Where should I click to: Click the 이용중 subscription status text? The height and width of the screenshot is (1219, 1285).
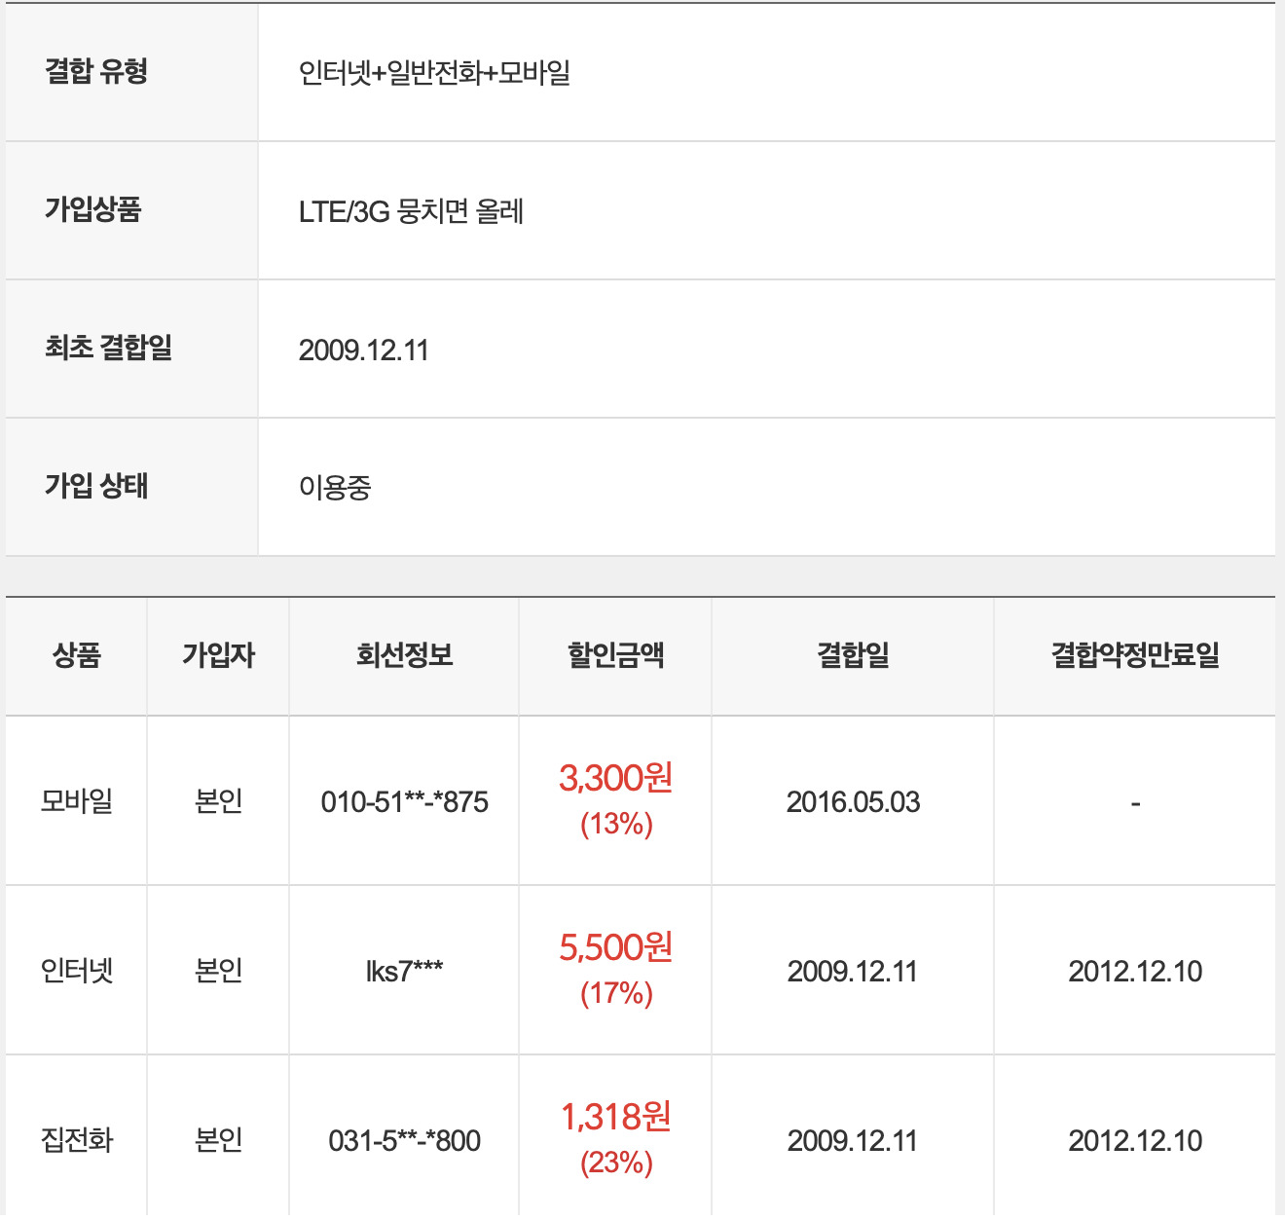(x=335, y=487)
